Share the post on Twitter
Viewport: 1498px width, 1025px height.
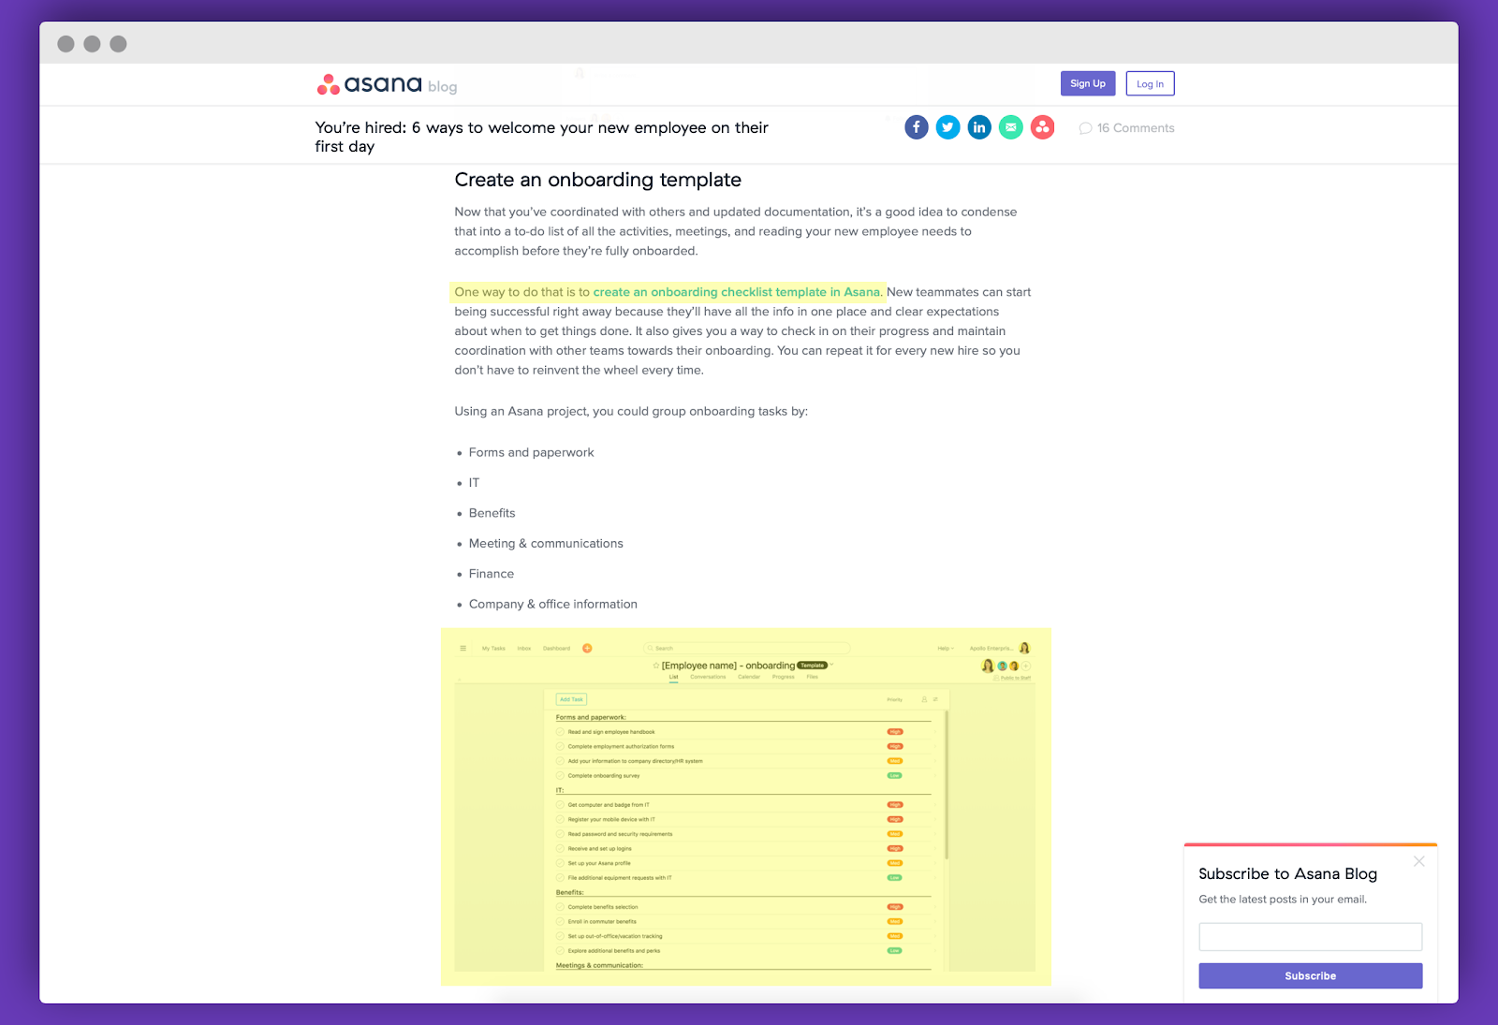pos(948,127)
